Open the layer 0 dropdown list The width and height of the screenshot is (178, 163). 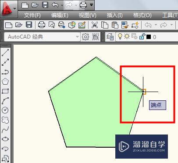[147, 37]
